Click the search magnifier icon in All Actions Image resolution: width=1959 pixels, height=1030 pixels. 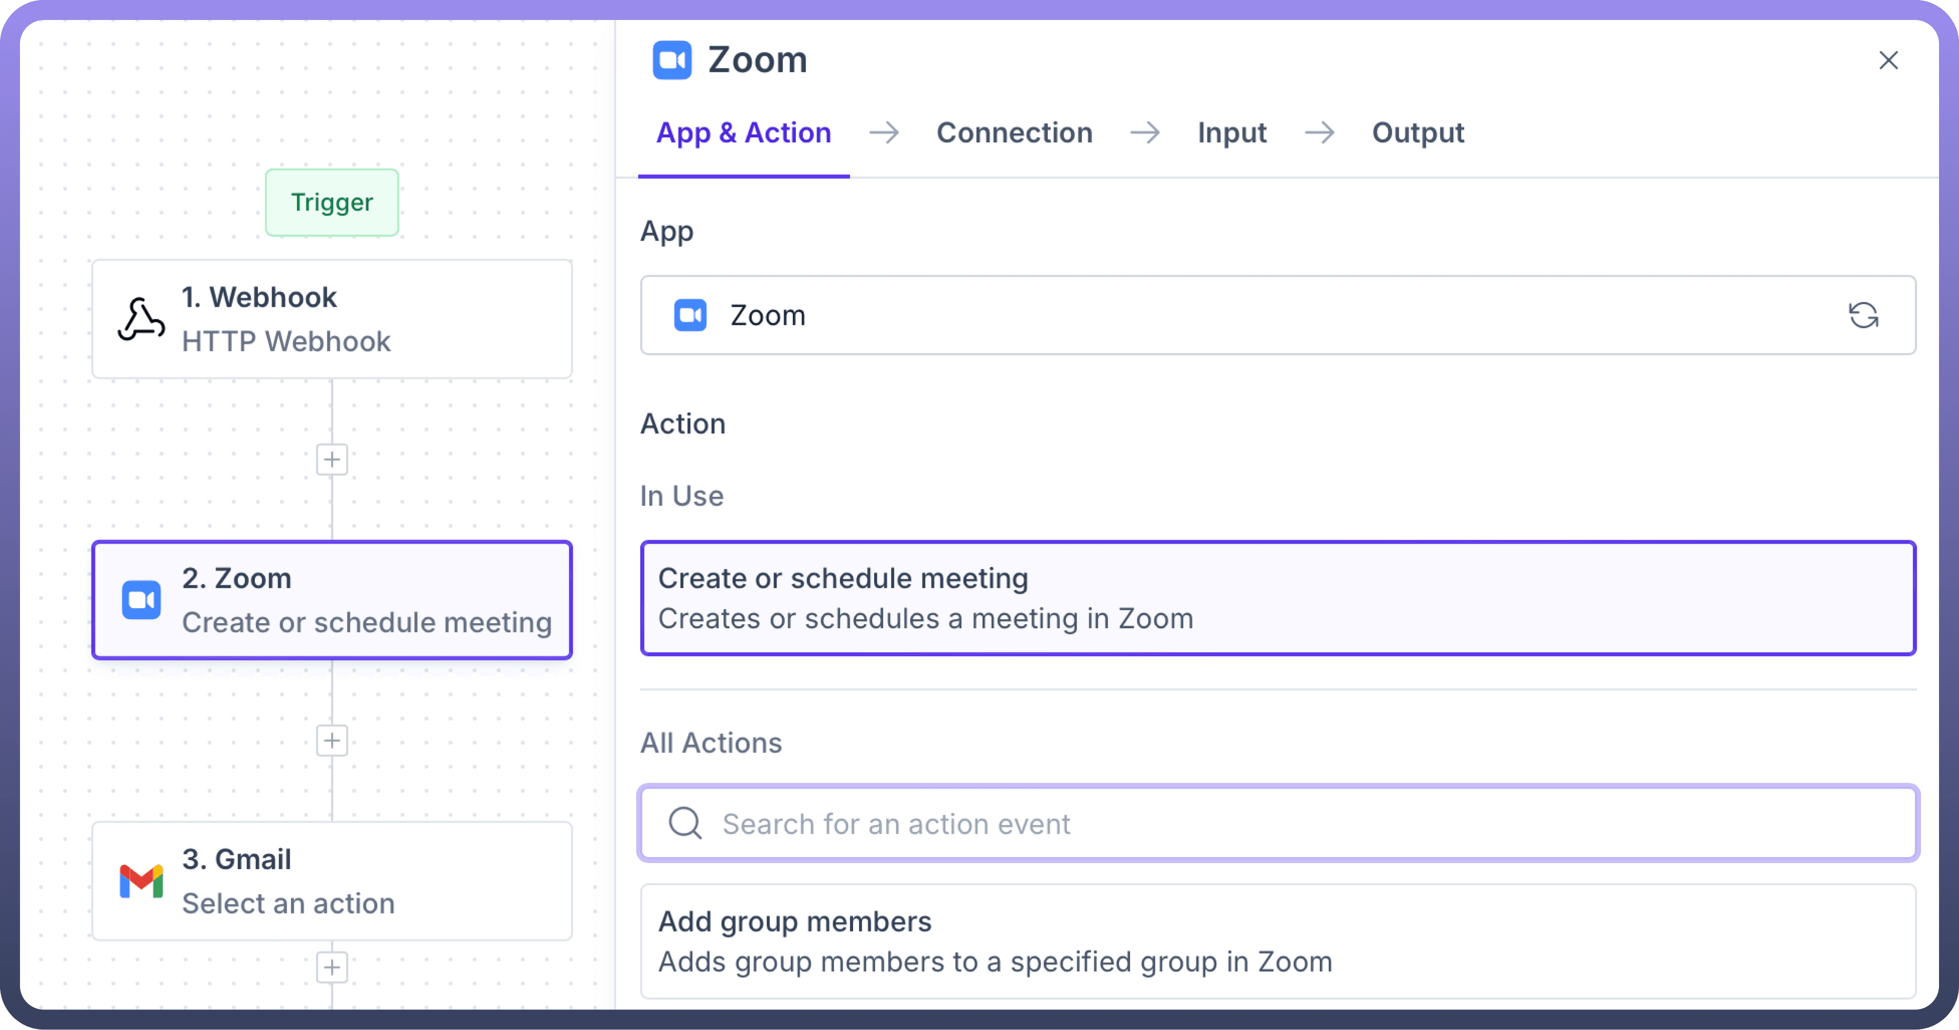point(685,823)
